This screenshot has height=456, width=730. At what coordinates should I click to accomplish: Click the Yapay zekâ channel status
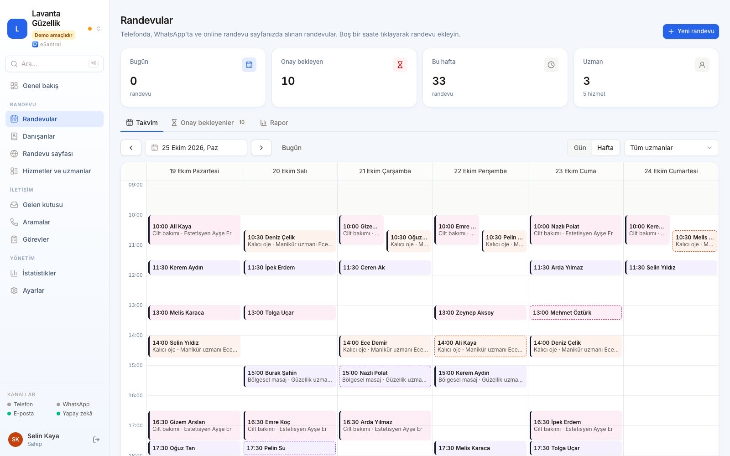[74, 414]
